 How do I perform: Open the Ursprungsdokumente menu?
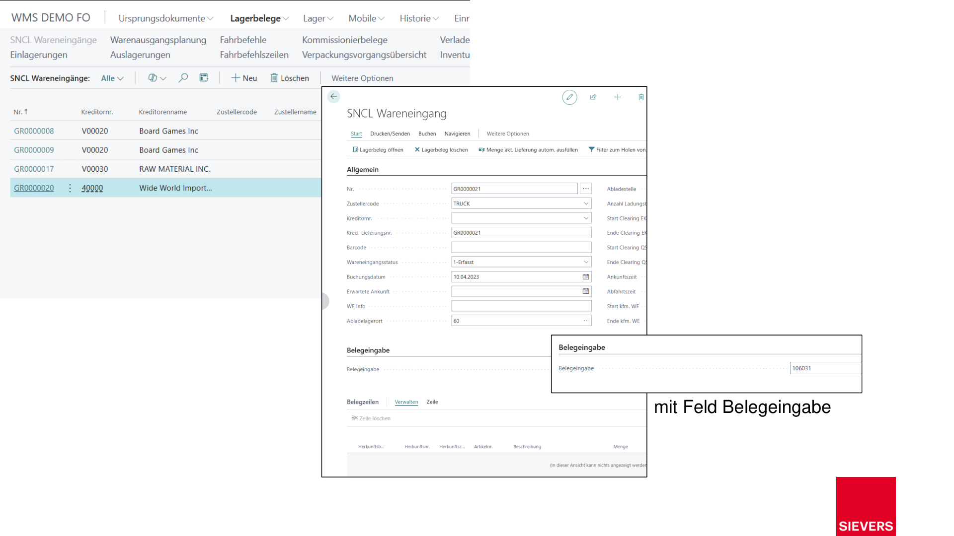(166, 18)
